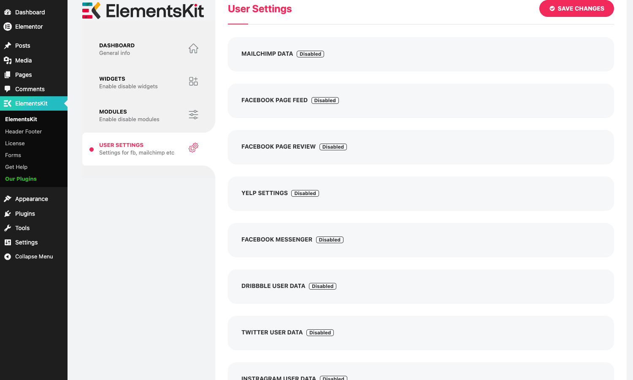Click the Comments speech bubble icon
This screenshot has height=380, width=633.
tap(8, 89)
